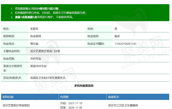Viewport: 172px width, 109px height.
Task: Click the 有效期 column header
Action: point(64,97)
